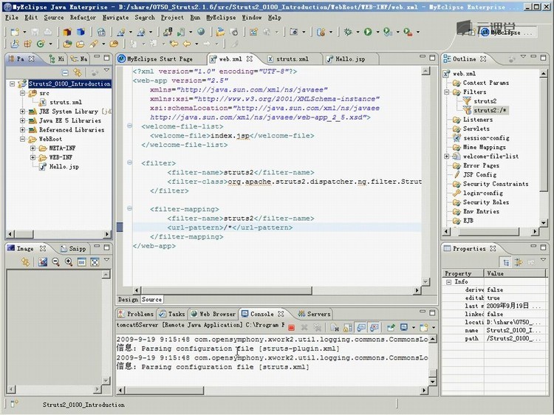
Task: Toggle Scroll Lock in the Console toolbar
Action: (348, 327)
